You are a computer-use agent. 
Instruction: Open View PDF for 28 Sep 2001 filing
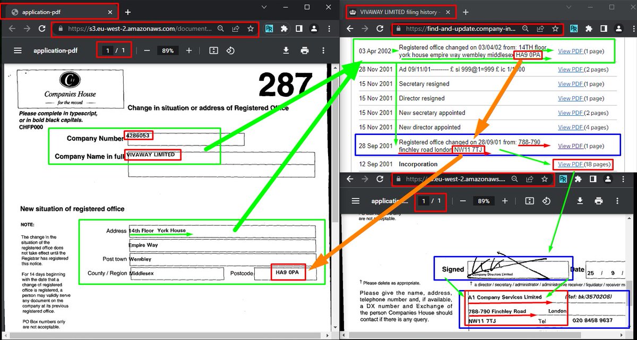(x=571, y=146)
